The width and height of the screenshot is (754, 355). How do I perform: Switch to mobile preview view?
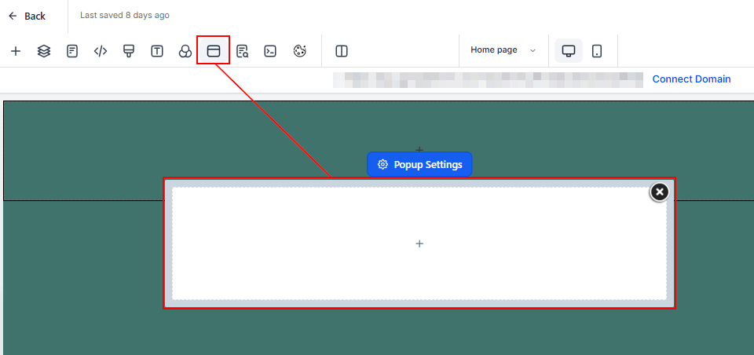point(597,50)
